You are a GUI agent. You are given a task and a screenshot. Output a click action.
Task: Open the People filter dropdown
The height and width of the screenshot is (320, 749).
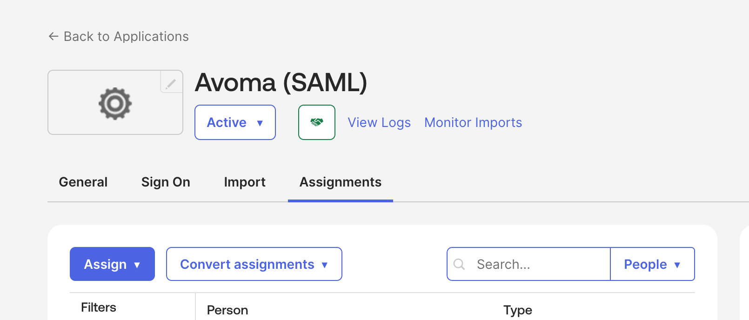(x=653, y=264)
